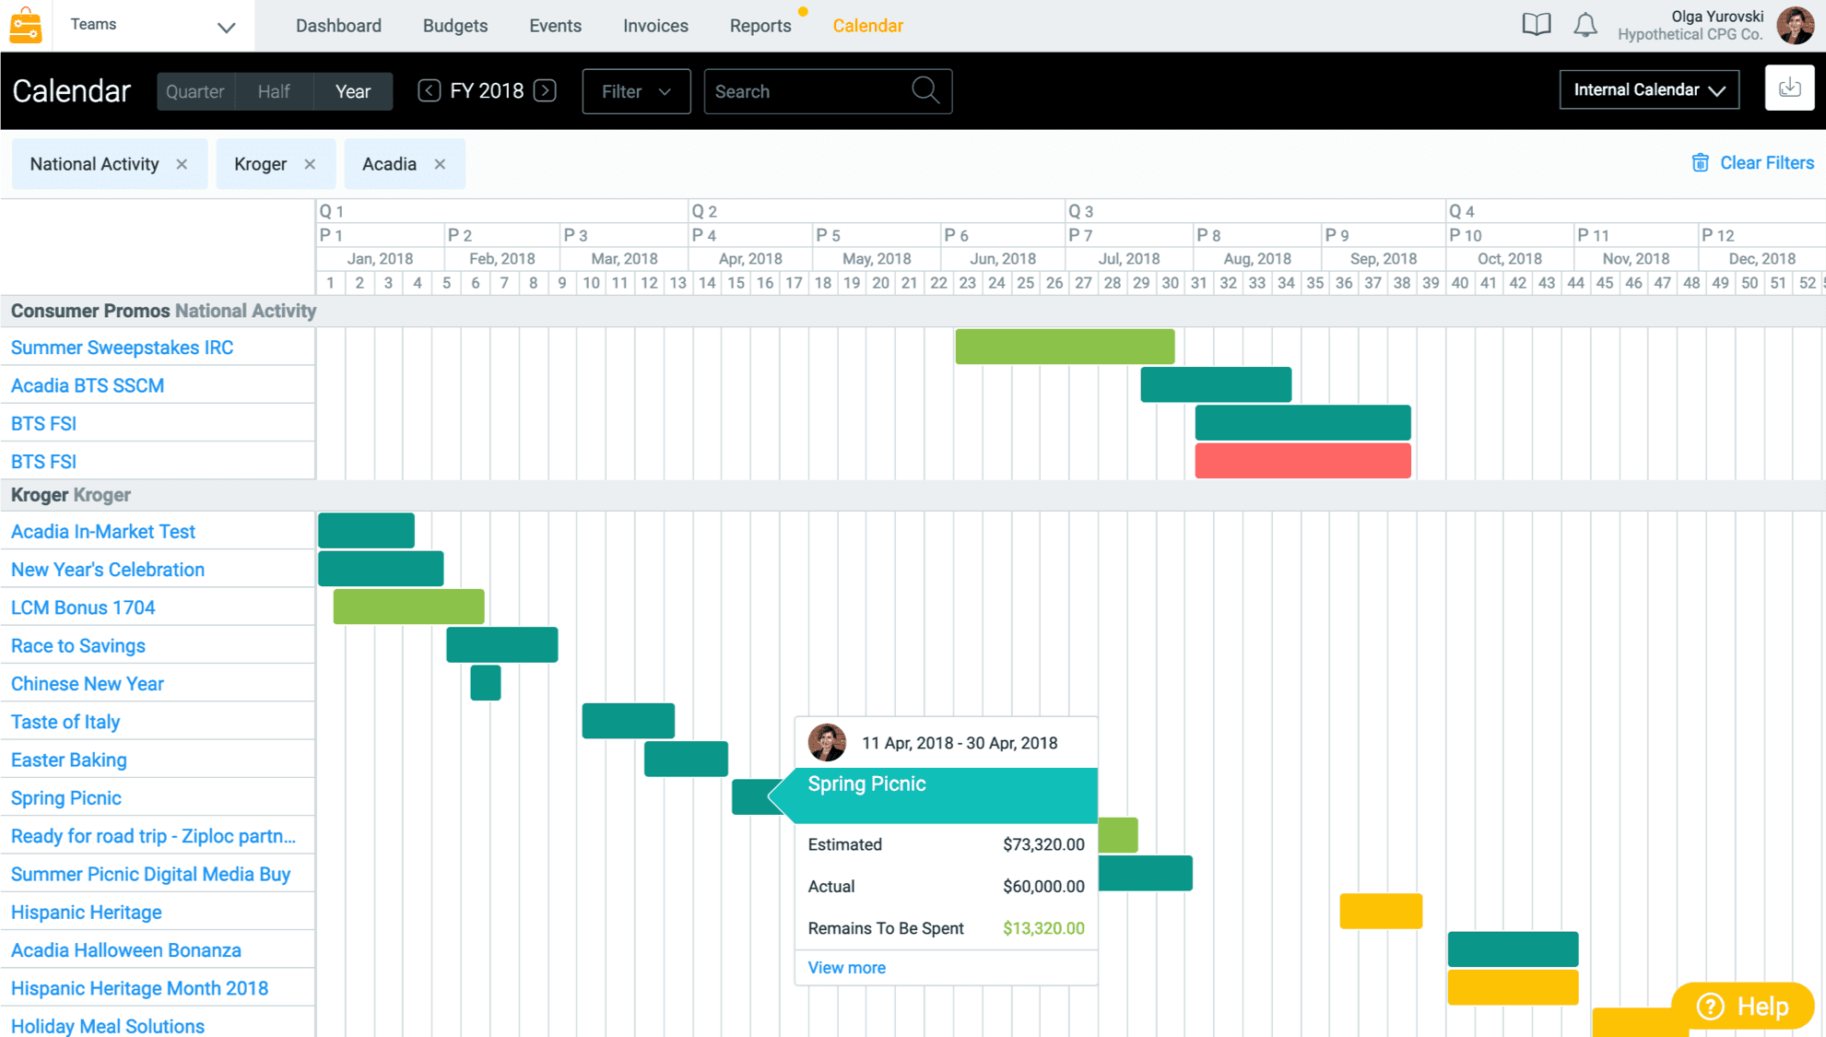This screenshot has height=1037, width=1826.
Task: Open the Budgets menu tab
Action: click(x=454, y=26)
